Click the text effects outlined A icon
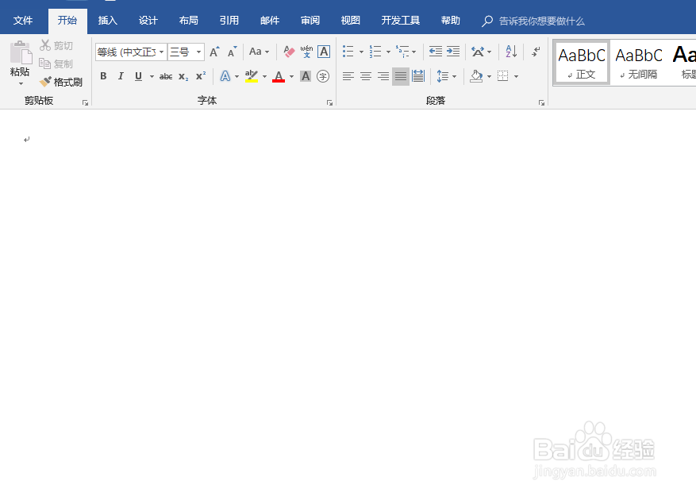The image size is (696, 496). [225, 76]
